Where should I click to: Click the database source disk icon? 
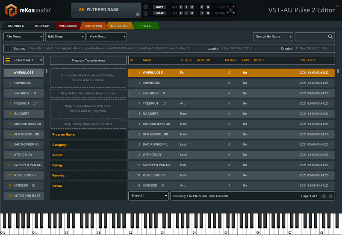pyautogui.click(x=8, y=49)
